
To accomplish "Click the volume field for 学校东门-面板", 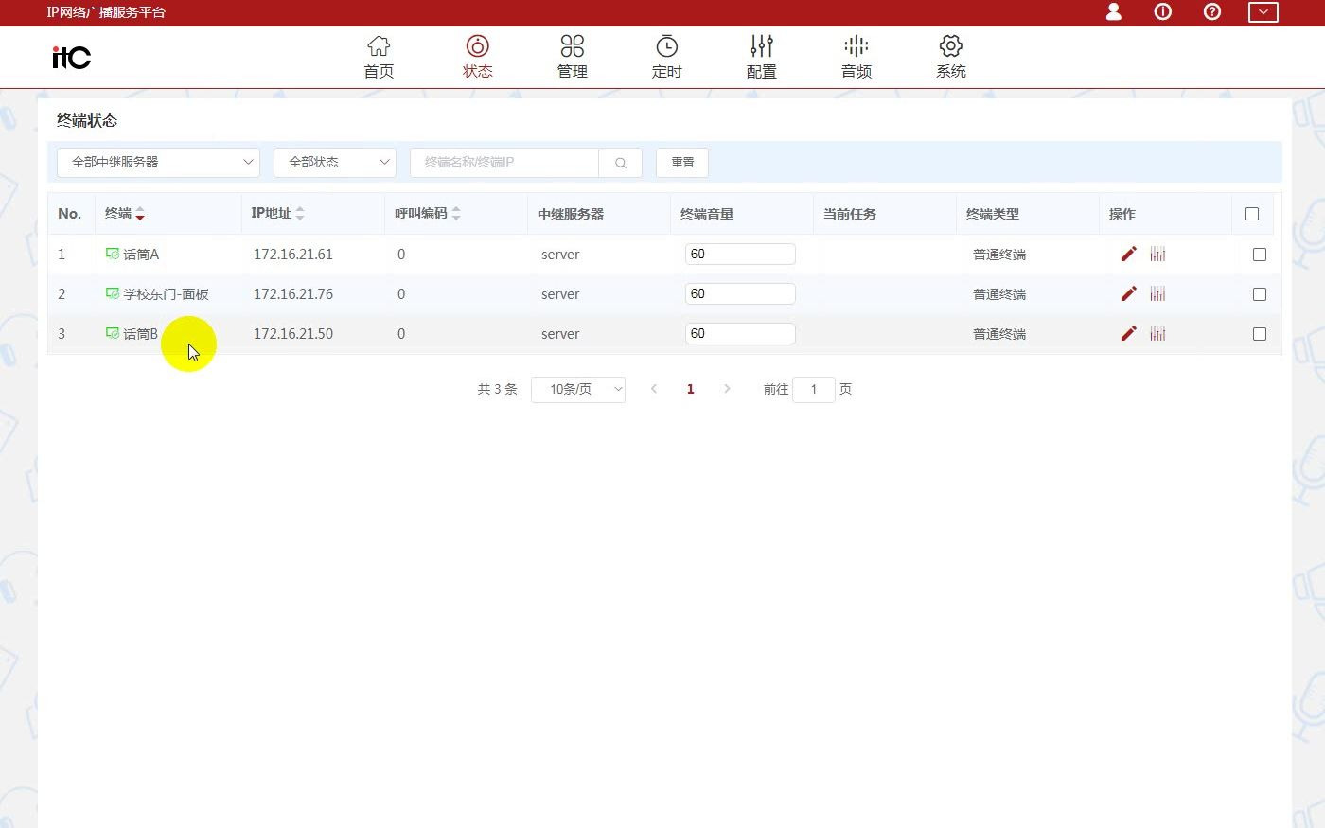I will [x=740, y=293].
